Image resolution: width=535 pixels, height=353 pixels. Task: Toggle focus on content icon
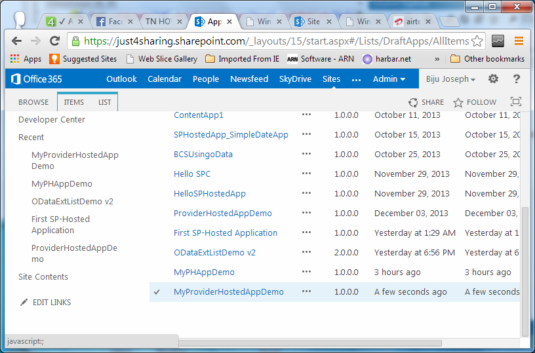coord(516,102)
